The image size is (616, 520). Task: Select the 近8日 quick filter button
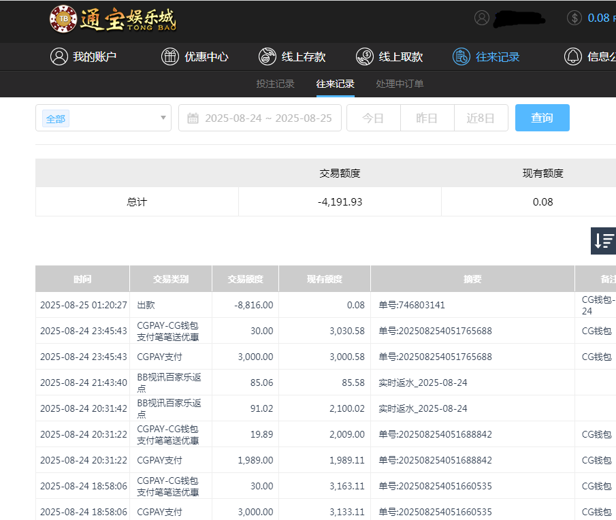(x=481, y=117)
